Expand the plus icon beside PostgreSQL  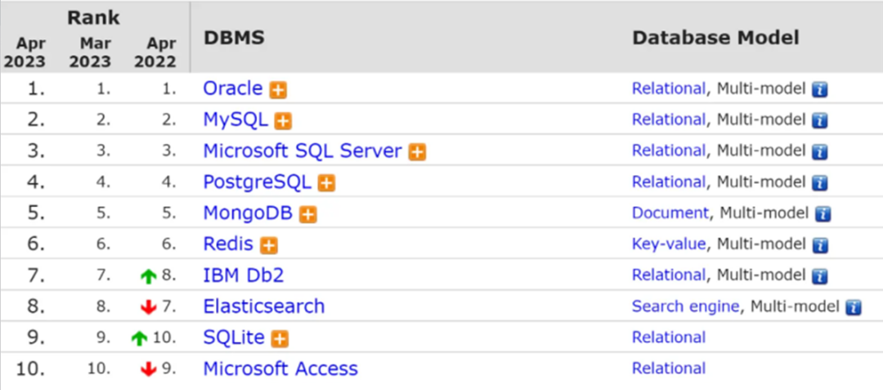[x=326, y=183]
